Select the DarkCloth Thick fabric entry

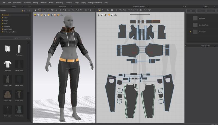point(203,25)
